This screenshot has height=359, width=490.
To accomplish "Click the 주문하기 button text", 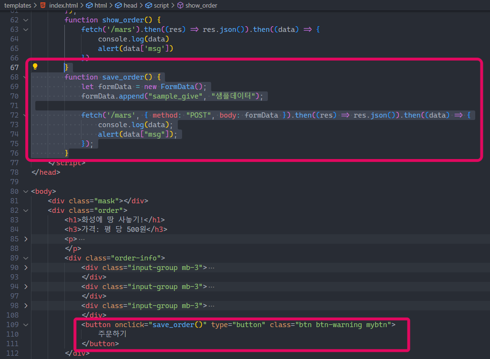I will coord(112,334).
